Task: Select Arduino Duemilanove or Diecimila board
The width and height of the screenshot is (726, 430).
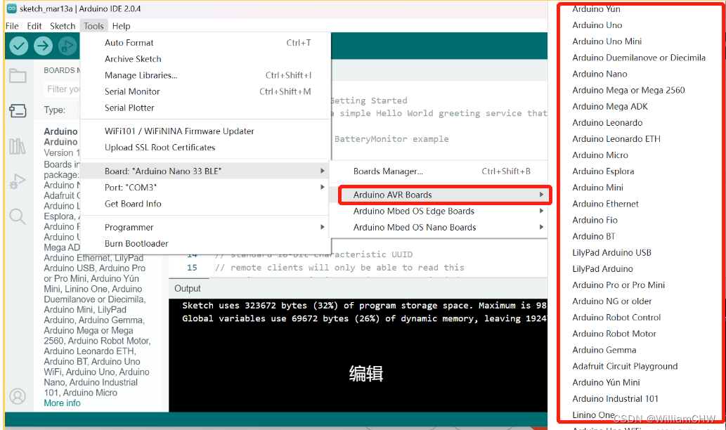Action: click(638, 58)
